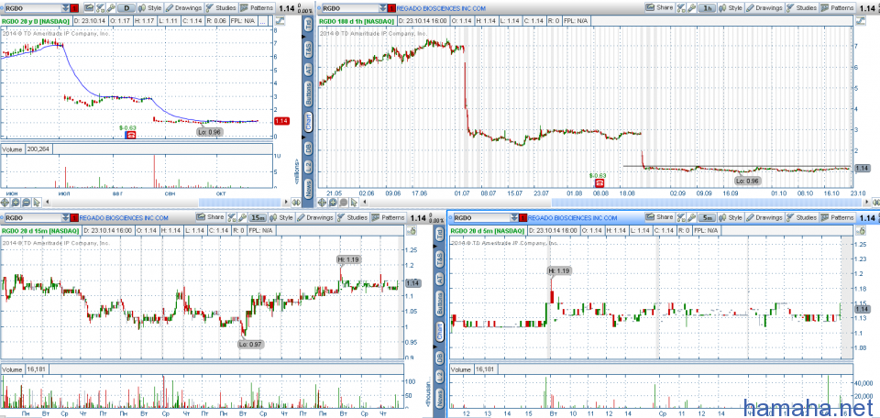The image size is (880, 418).
Task: Toggle auto-scale icon on 1h chart
Action: (861, 21)
